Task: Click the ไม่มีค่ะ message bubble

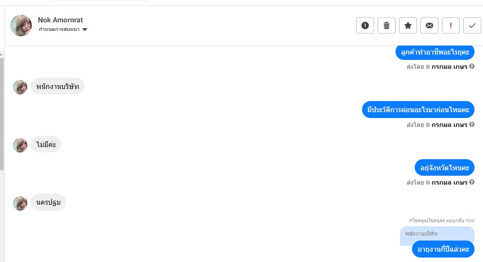Action: 46,144
